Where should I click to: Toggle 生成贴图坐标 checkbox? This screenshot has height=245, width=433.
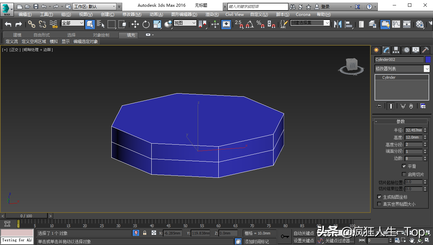[379, 197]
